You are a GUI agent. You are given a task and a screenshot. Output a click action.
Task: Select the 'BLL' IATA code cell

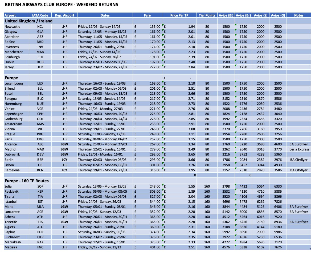[40, 88]
